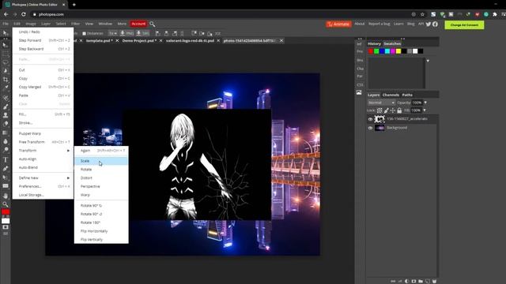Choose Rotate from Transform submenu

coord(101,170)
